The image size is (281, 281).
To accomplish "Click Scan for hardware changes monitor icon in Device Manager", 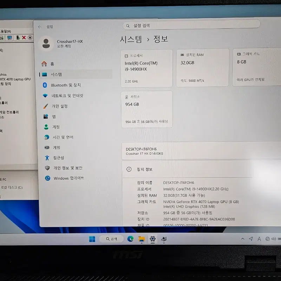I will click(9, 38).
